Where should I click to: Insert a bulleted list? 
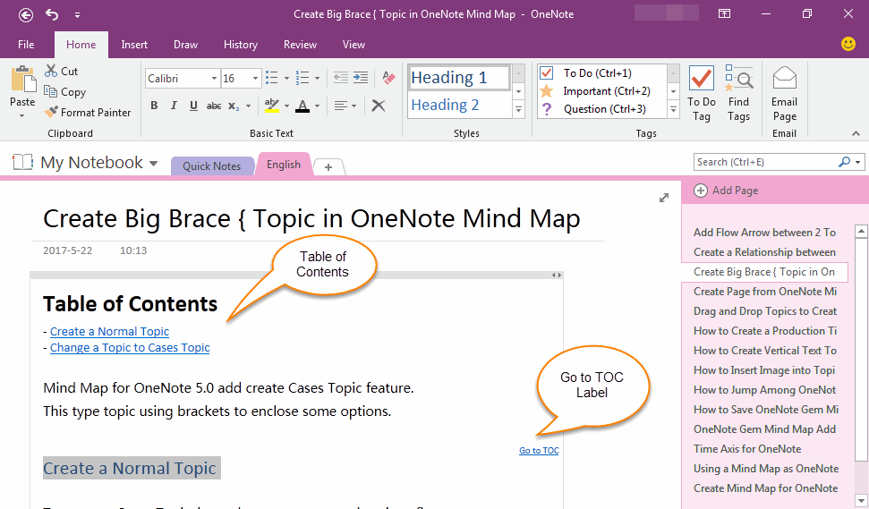tap(271, 78)
